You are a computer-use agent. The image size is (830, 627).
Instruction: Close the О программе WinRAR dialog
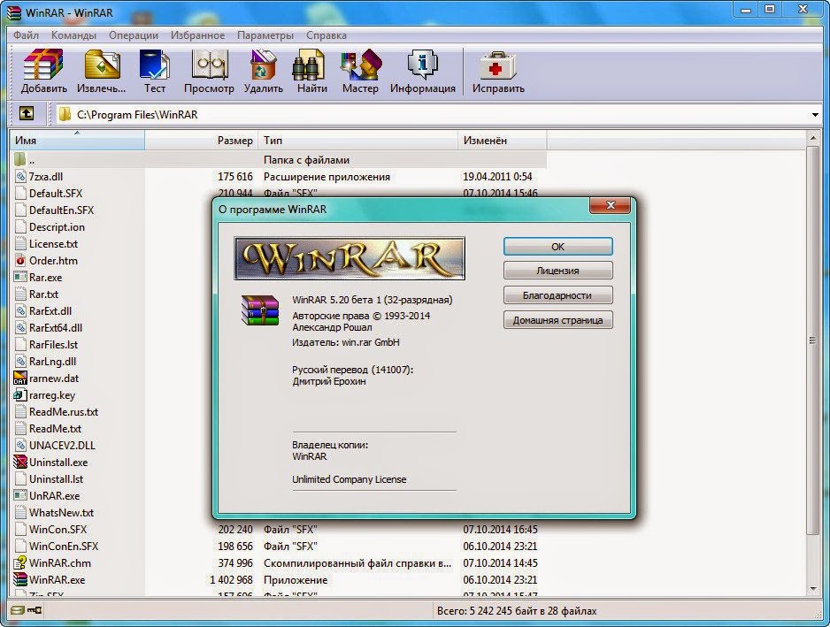(x=610, y=205)
